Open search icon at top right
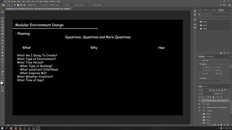 [221, 5]
